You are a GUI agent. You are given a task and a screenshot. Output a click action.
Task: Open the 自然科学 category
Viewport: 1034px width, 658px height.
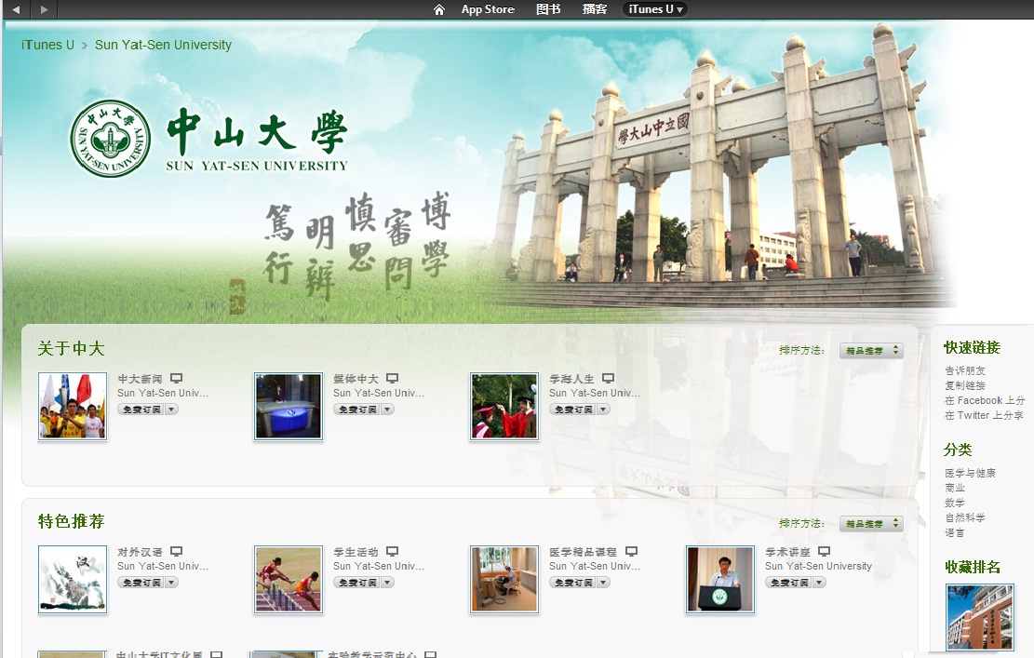pyautogui.click(x=965, y=517)
